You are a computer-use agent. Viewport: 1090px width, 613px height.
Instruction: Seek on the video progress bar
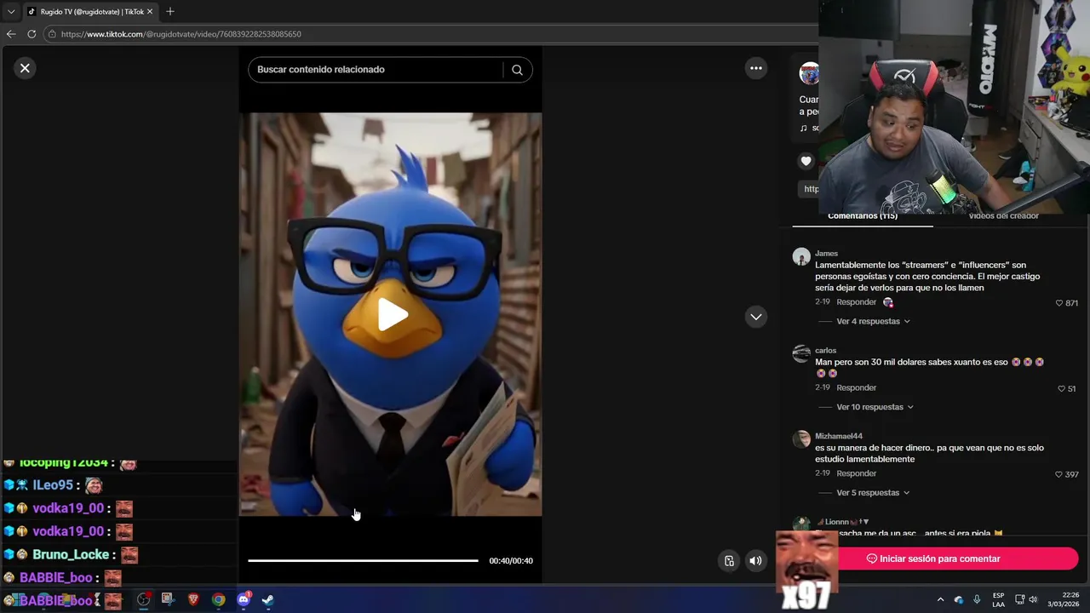pyautogui.click(x=363, y=560)
